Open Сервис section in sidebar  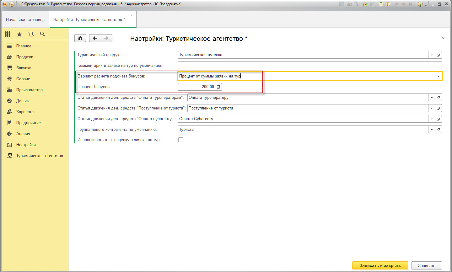click(x=35, y=79)
